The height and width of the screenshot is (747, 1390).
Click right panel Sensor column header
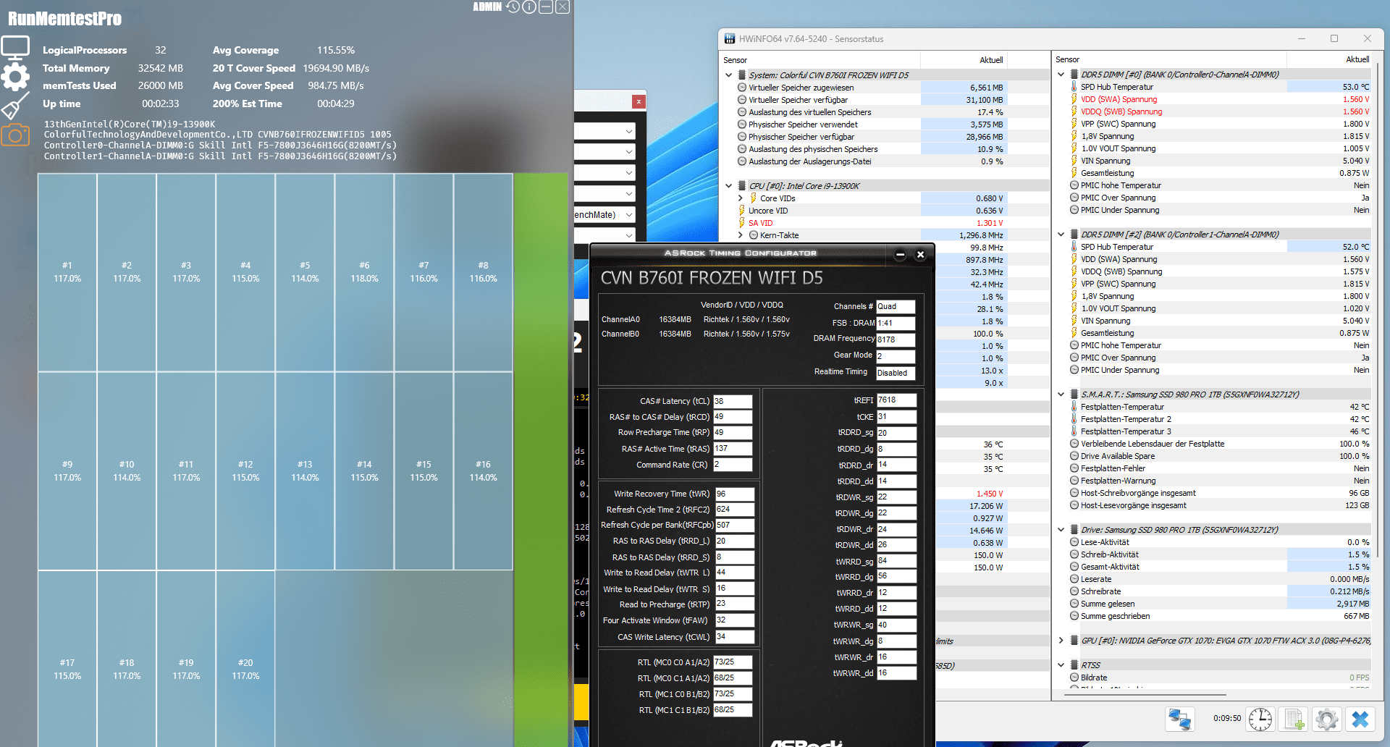1169,59
